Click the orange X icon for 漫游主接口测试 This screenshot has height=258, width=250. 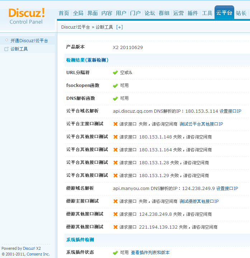point(115,201)
